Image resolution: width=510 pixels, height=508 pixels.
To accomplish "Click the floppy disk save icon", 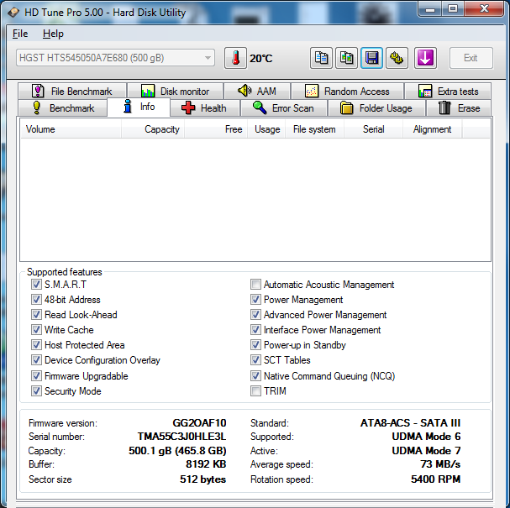I will click(371, 58).
